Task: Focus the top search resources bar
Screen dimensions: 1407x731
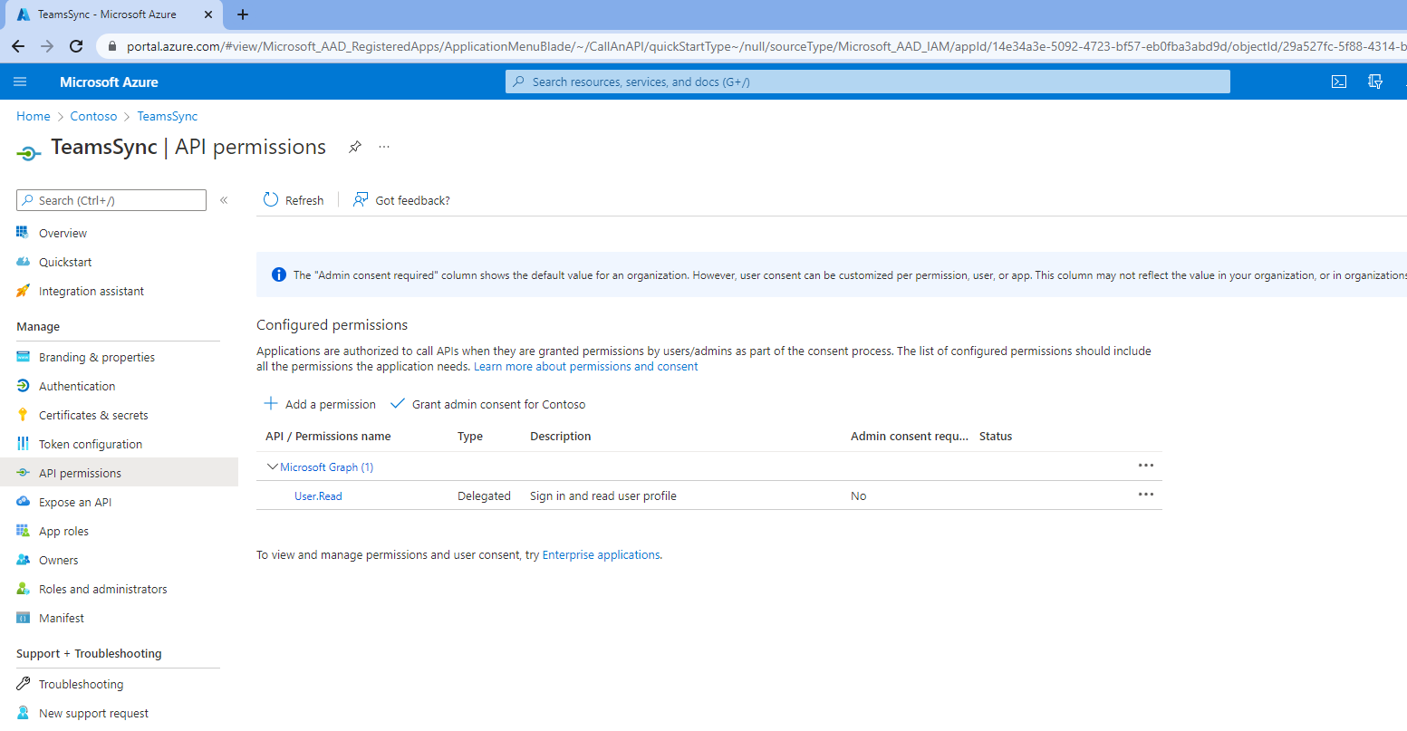Action: pyautogui.click(x=868, y=82)
